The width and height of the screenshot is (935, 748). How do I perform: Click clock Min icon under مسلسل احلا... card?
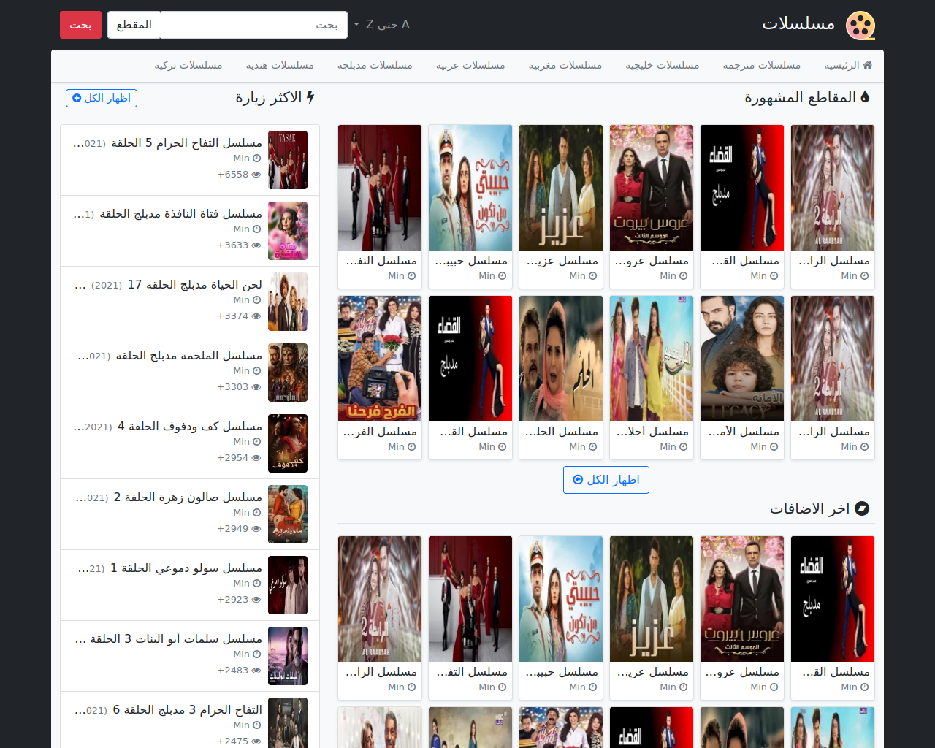point(684,447)
